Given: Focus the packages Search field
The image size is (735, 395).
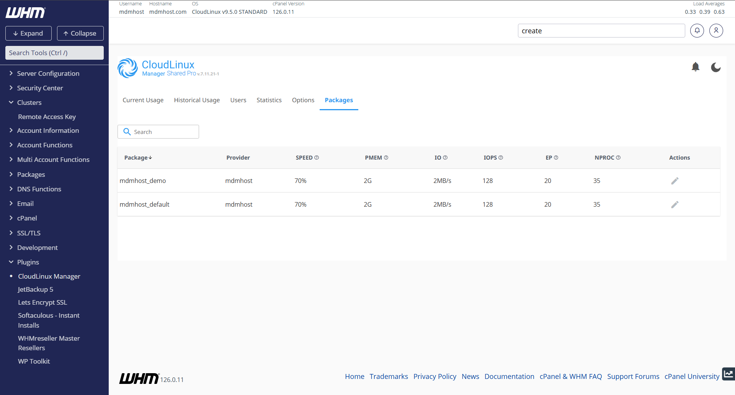Looking at the screenshot, I should pos(158,132).
